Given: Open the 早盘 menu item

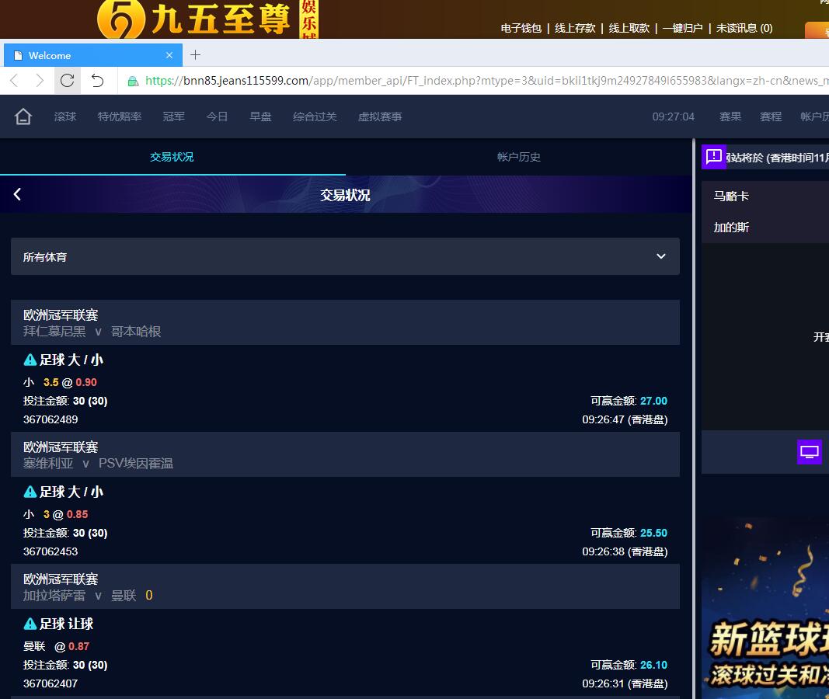Looking at the screenshot, I should [260, 116].
